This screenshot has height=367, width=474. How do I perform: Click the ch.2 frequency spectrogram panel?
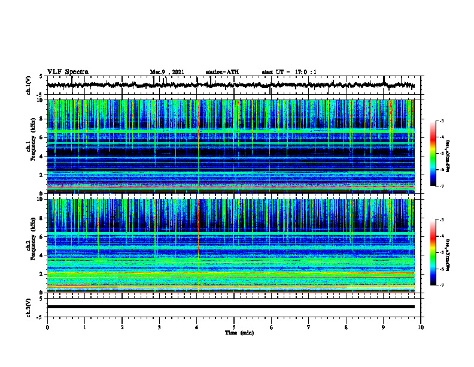[x=231, y=246]
